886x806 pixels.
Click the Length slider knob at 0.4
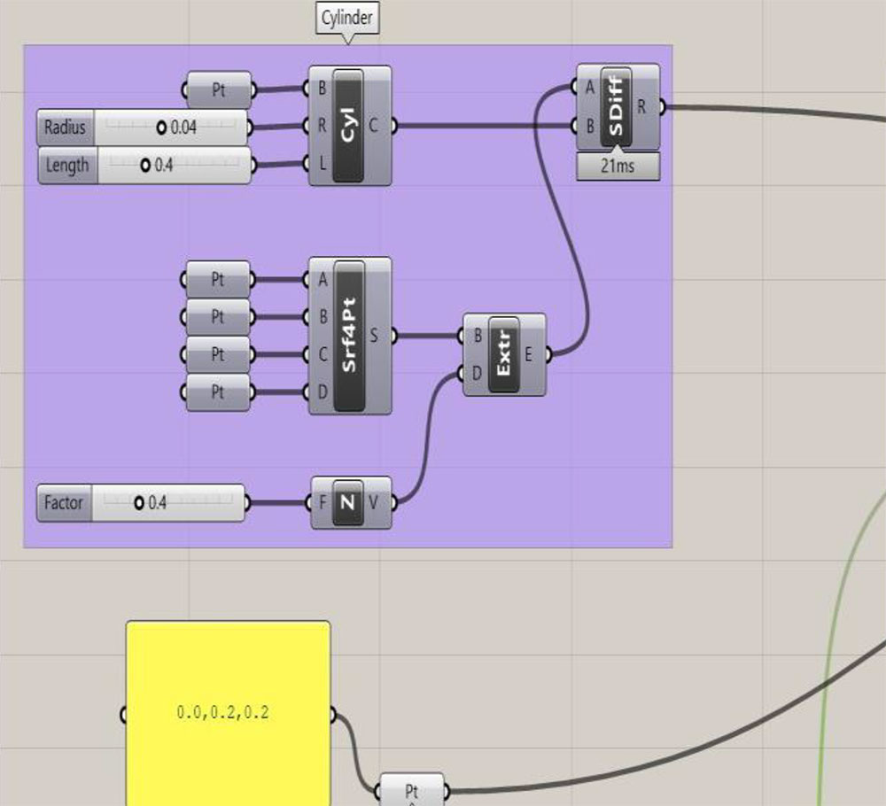(146, 166)
